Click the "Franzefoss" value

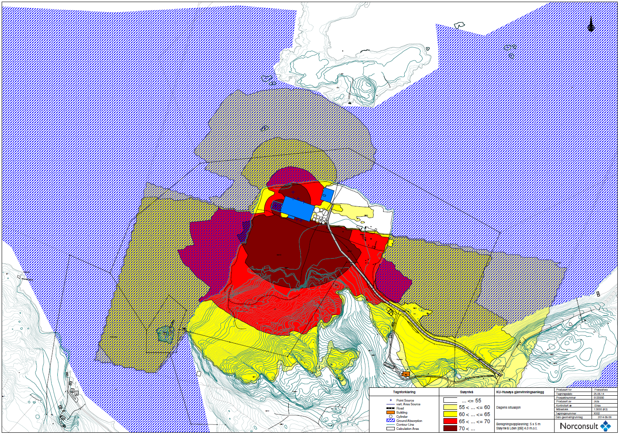click(601, 390)
